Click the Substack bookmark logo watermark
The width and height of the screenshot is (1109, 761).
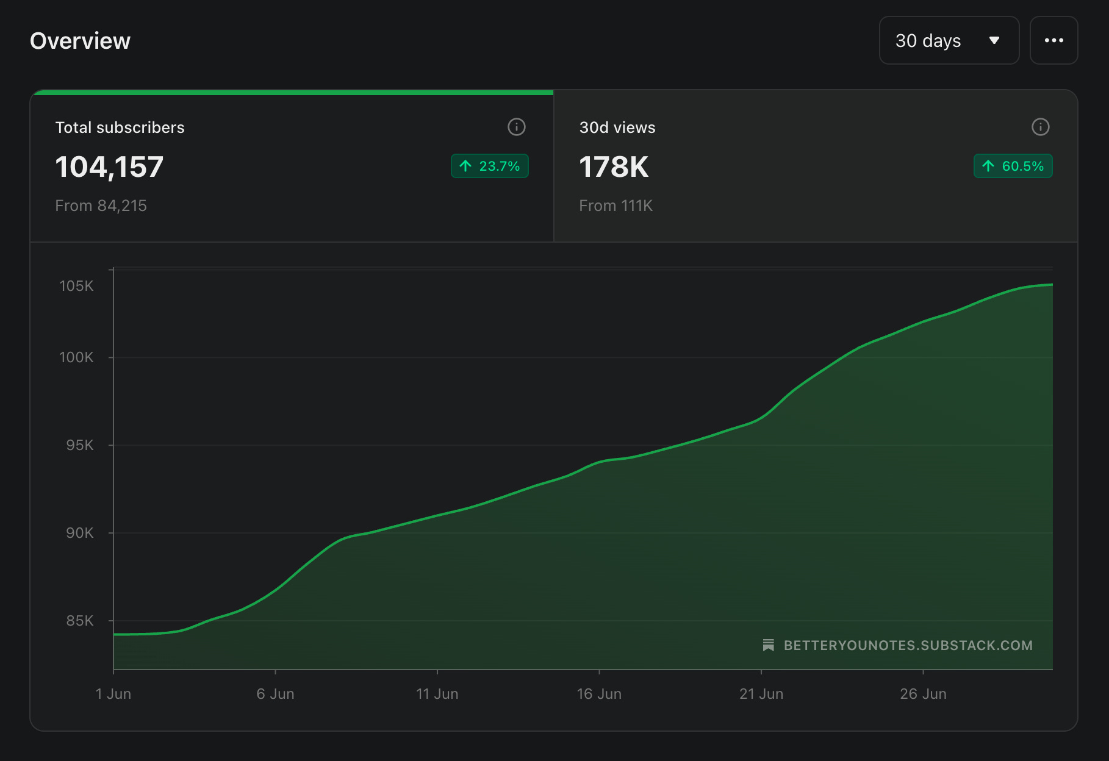769,645
